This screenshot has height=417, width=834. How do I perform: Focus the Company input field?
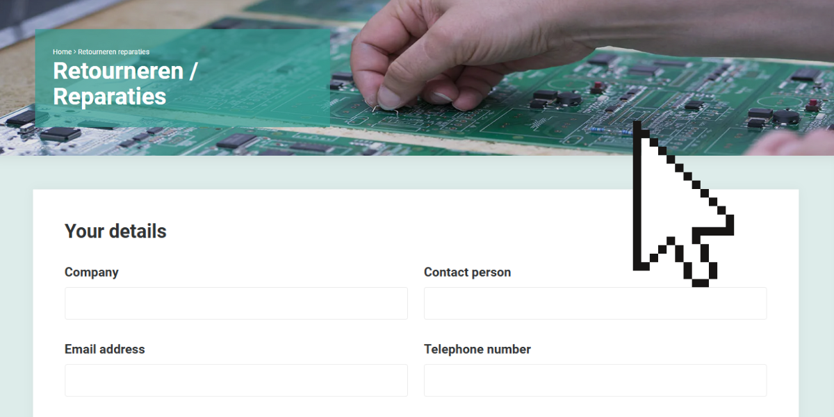point(236,304)
